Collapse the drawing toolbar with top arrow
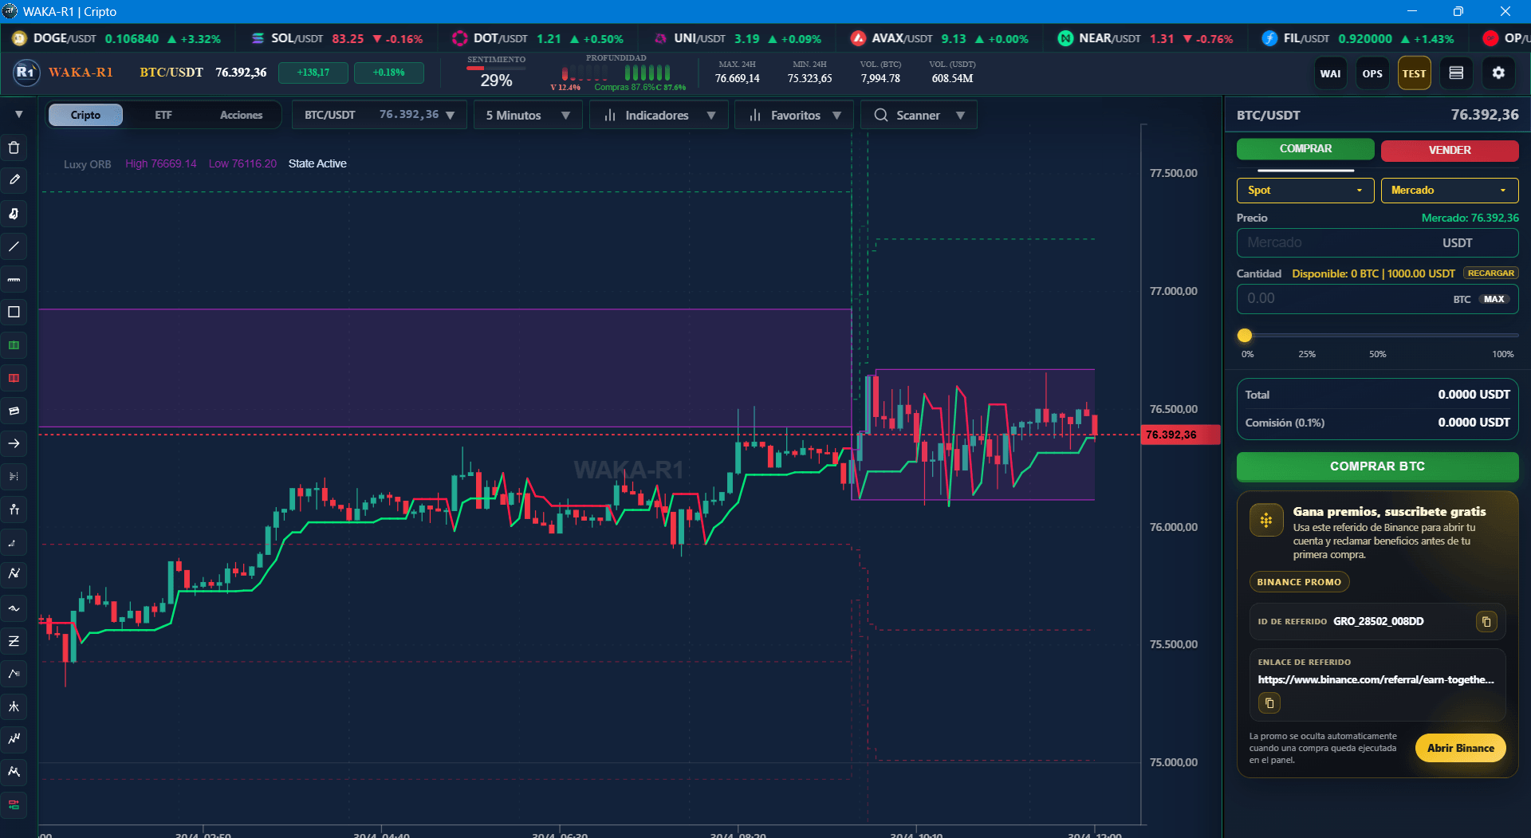Image resolution: width=1531 pixels, height=838 pixels. tap(18, 115)
